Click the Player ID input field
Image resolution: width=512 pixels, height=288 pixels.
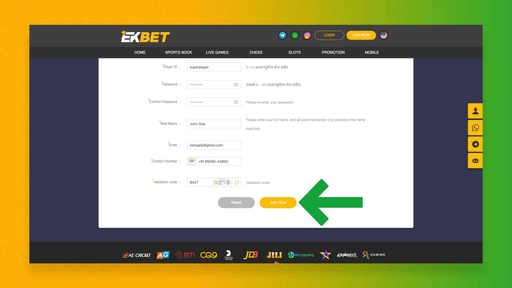(214, 67)
